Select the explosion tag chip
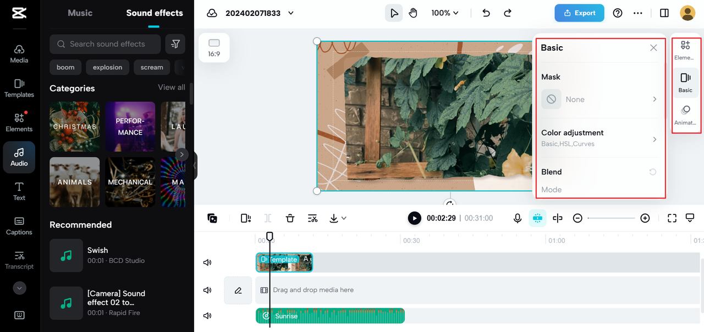This screenshot has height=332, width=704. [108, 68]
